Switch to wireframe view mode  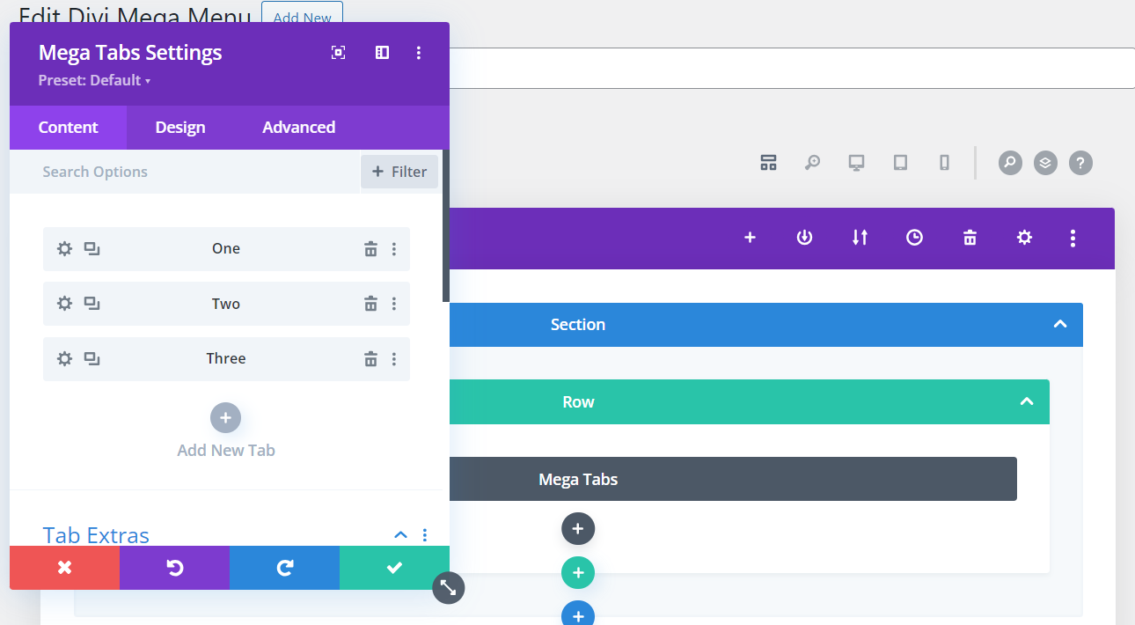pyautogui.click(x=768, y=162)
